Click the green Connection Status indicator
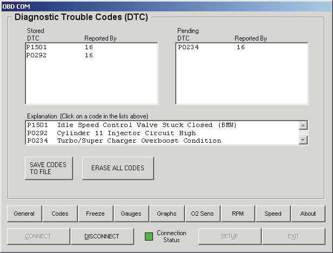333x253 pixels. coord(148,236)
